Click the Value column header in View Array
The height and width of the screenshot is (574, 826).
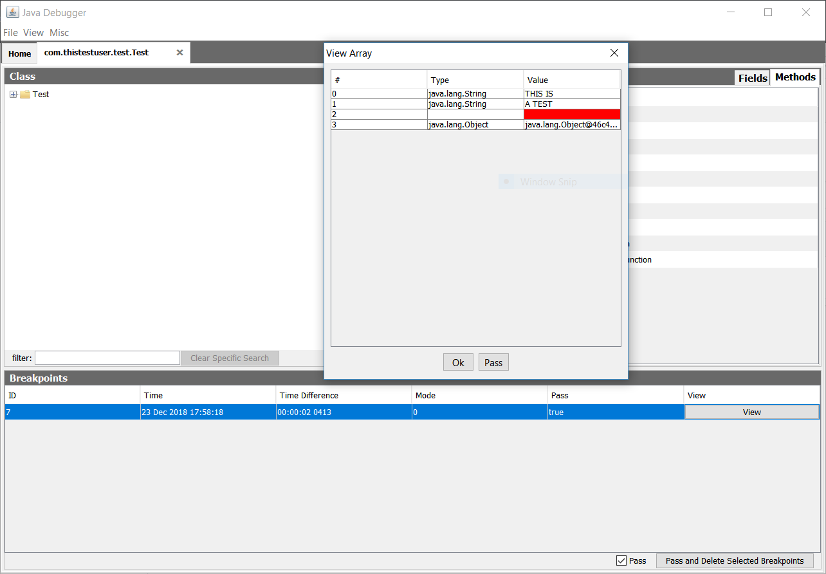572,80
